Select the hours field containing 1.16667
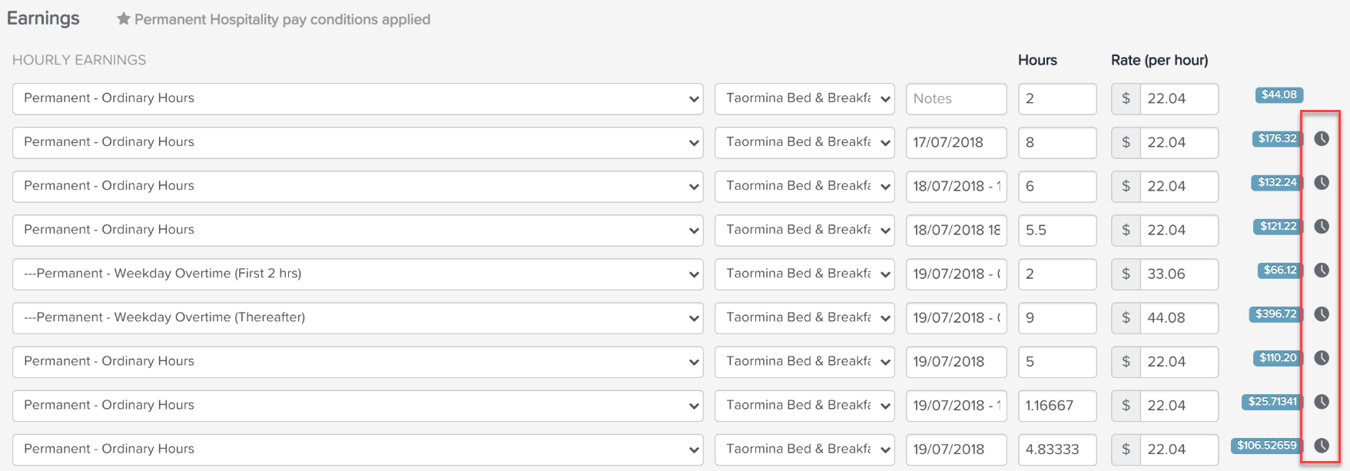Screen dimensions: 1350x471 click(x=1057, y=406)
